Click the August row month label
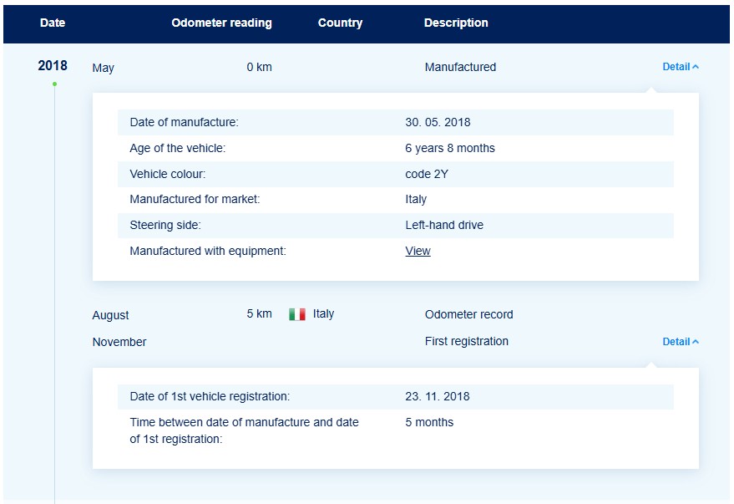 (110, 315)
